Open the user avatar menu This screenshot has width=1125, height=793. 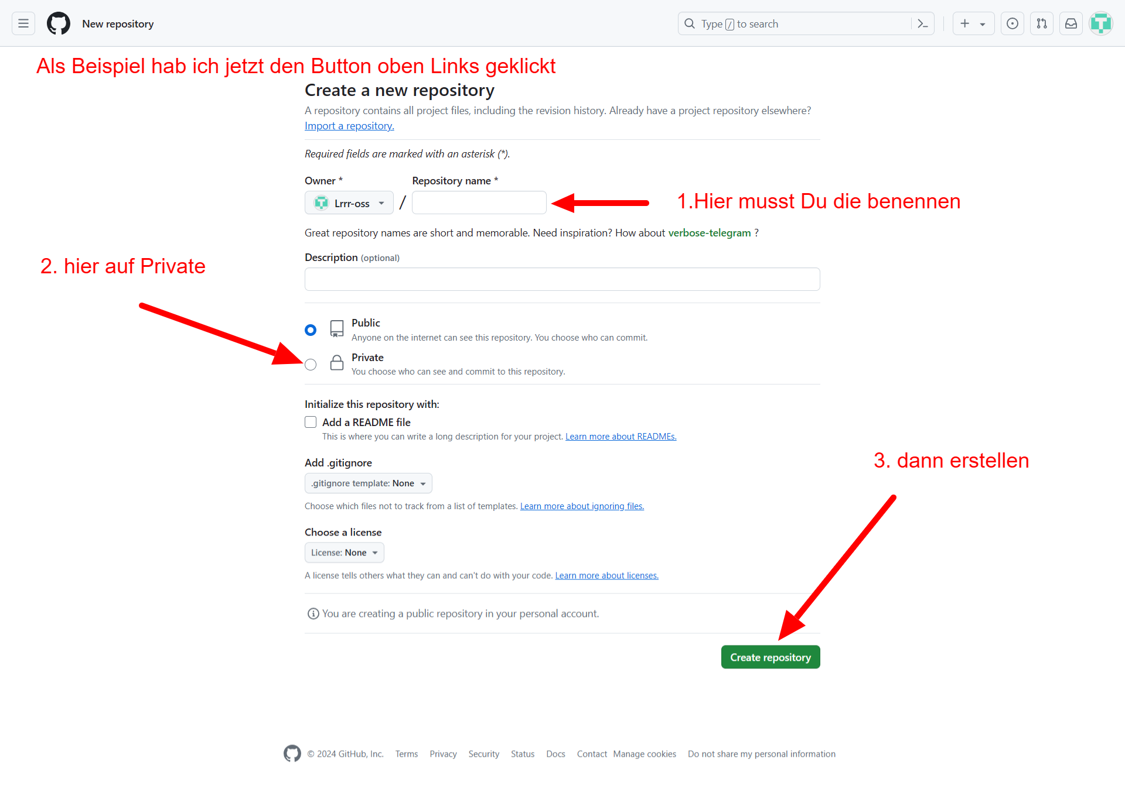point(1101,23)
